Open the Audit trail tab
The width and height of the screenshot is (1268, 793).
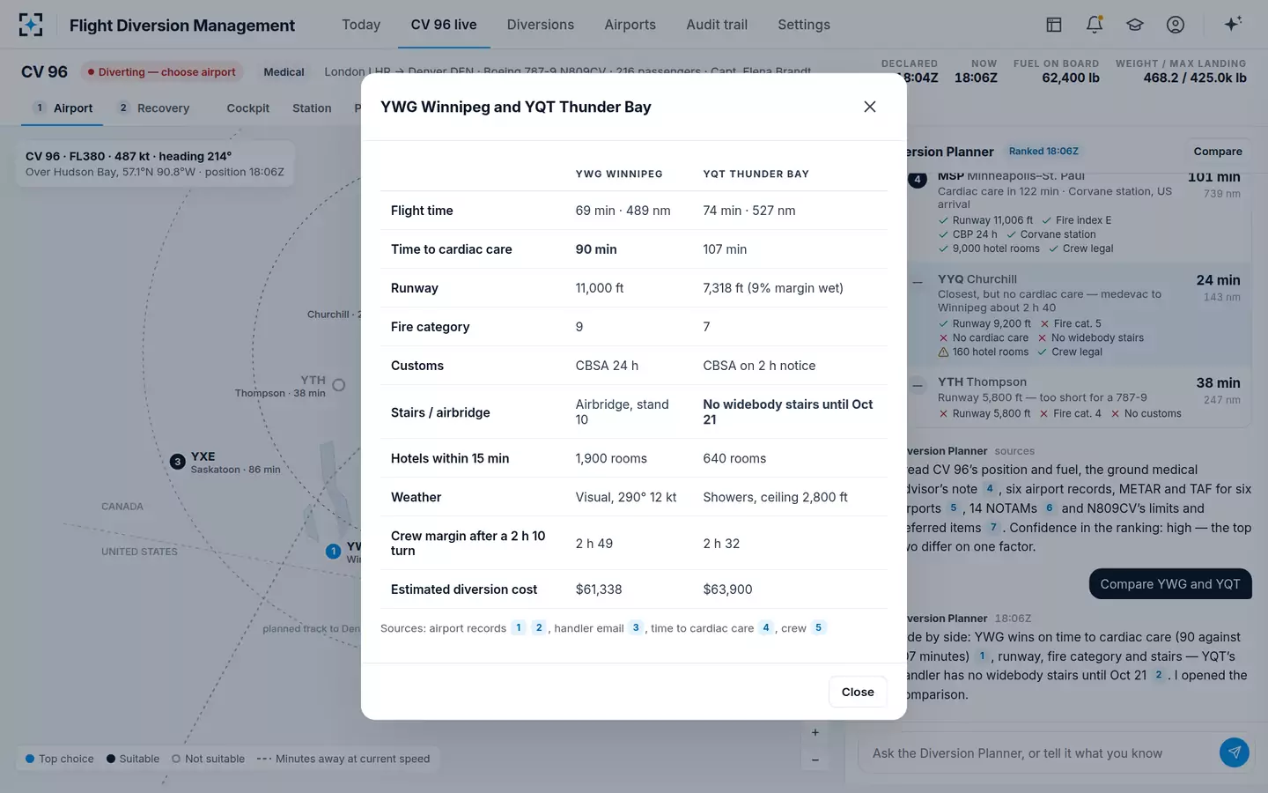pyautogui.click(x=717, y=25)
